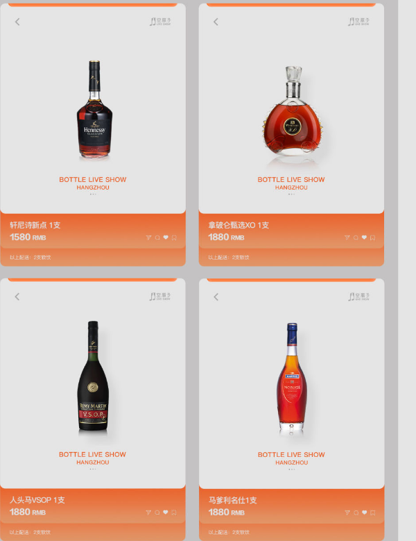Open comments on the 轩尼诗新点 card
The width and height of the screenshot is (416, 541).
coord(157,238)
